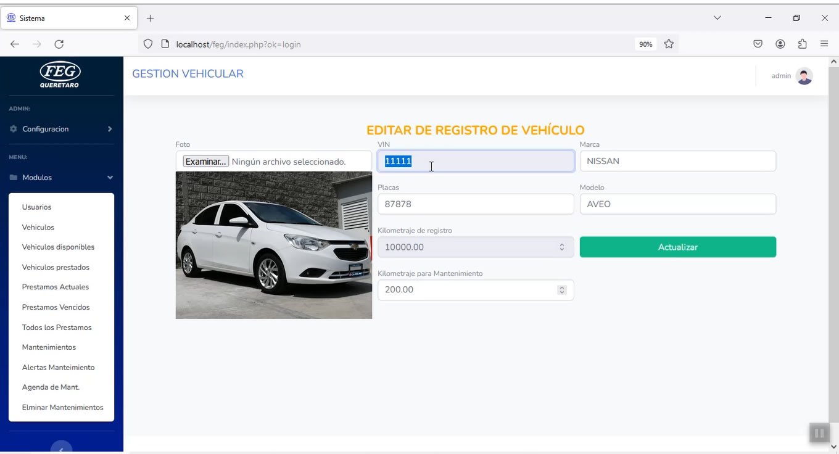The width and height of the screenshot is (839, 454).
Task: Click the Save to Pocket icon
Action: (758, 44)
